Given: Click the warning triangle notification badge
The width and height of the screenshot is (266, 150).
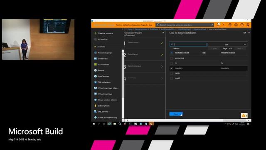Looking at the screenshot, I should [244, 115].
